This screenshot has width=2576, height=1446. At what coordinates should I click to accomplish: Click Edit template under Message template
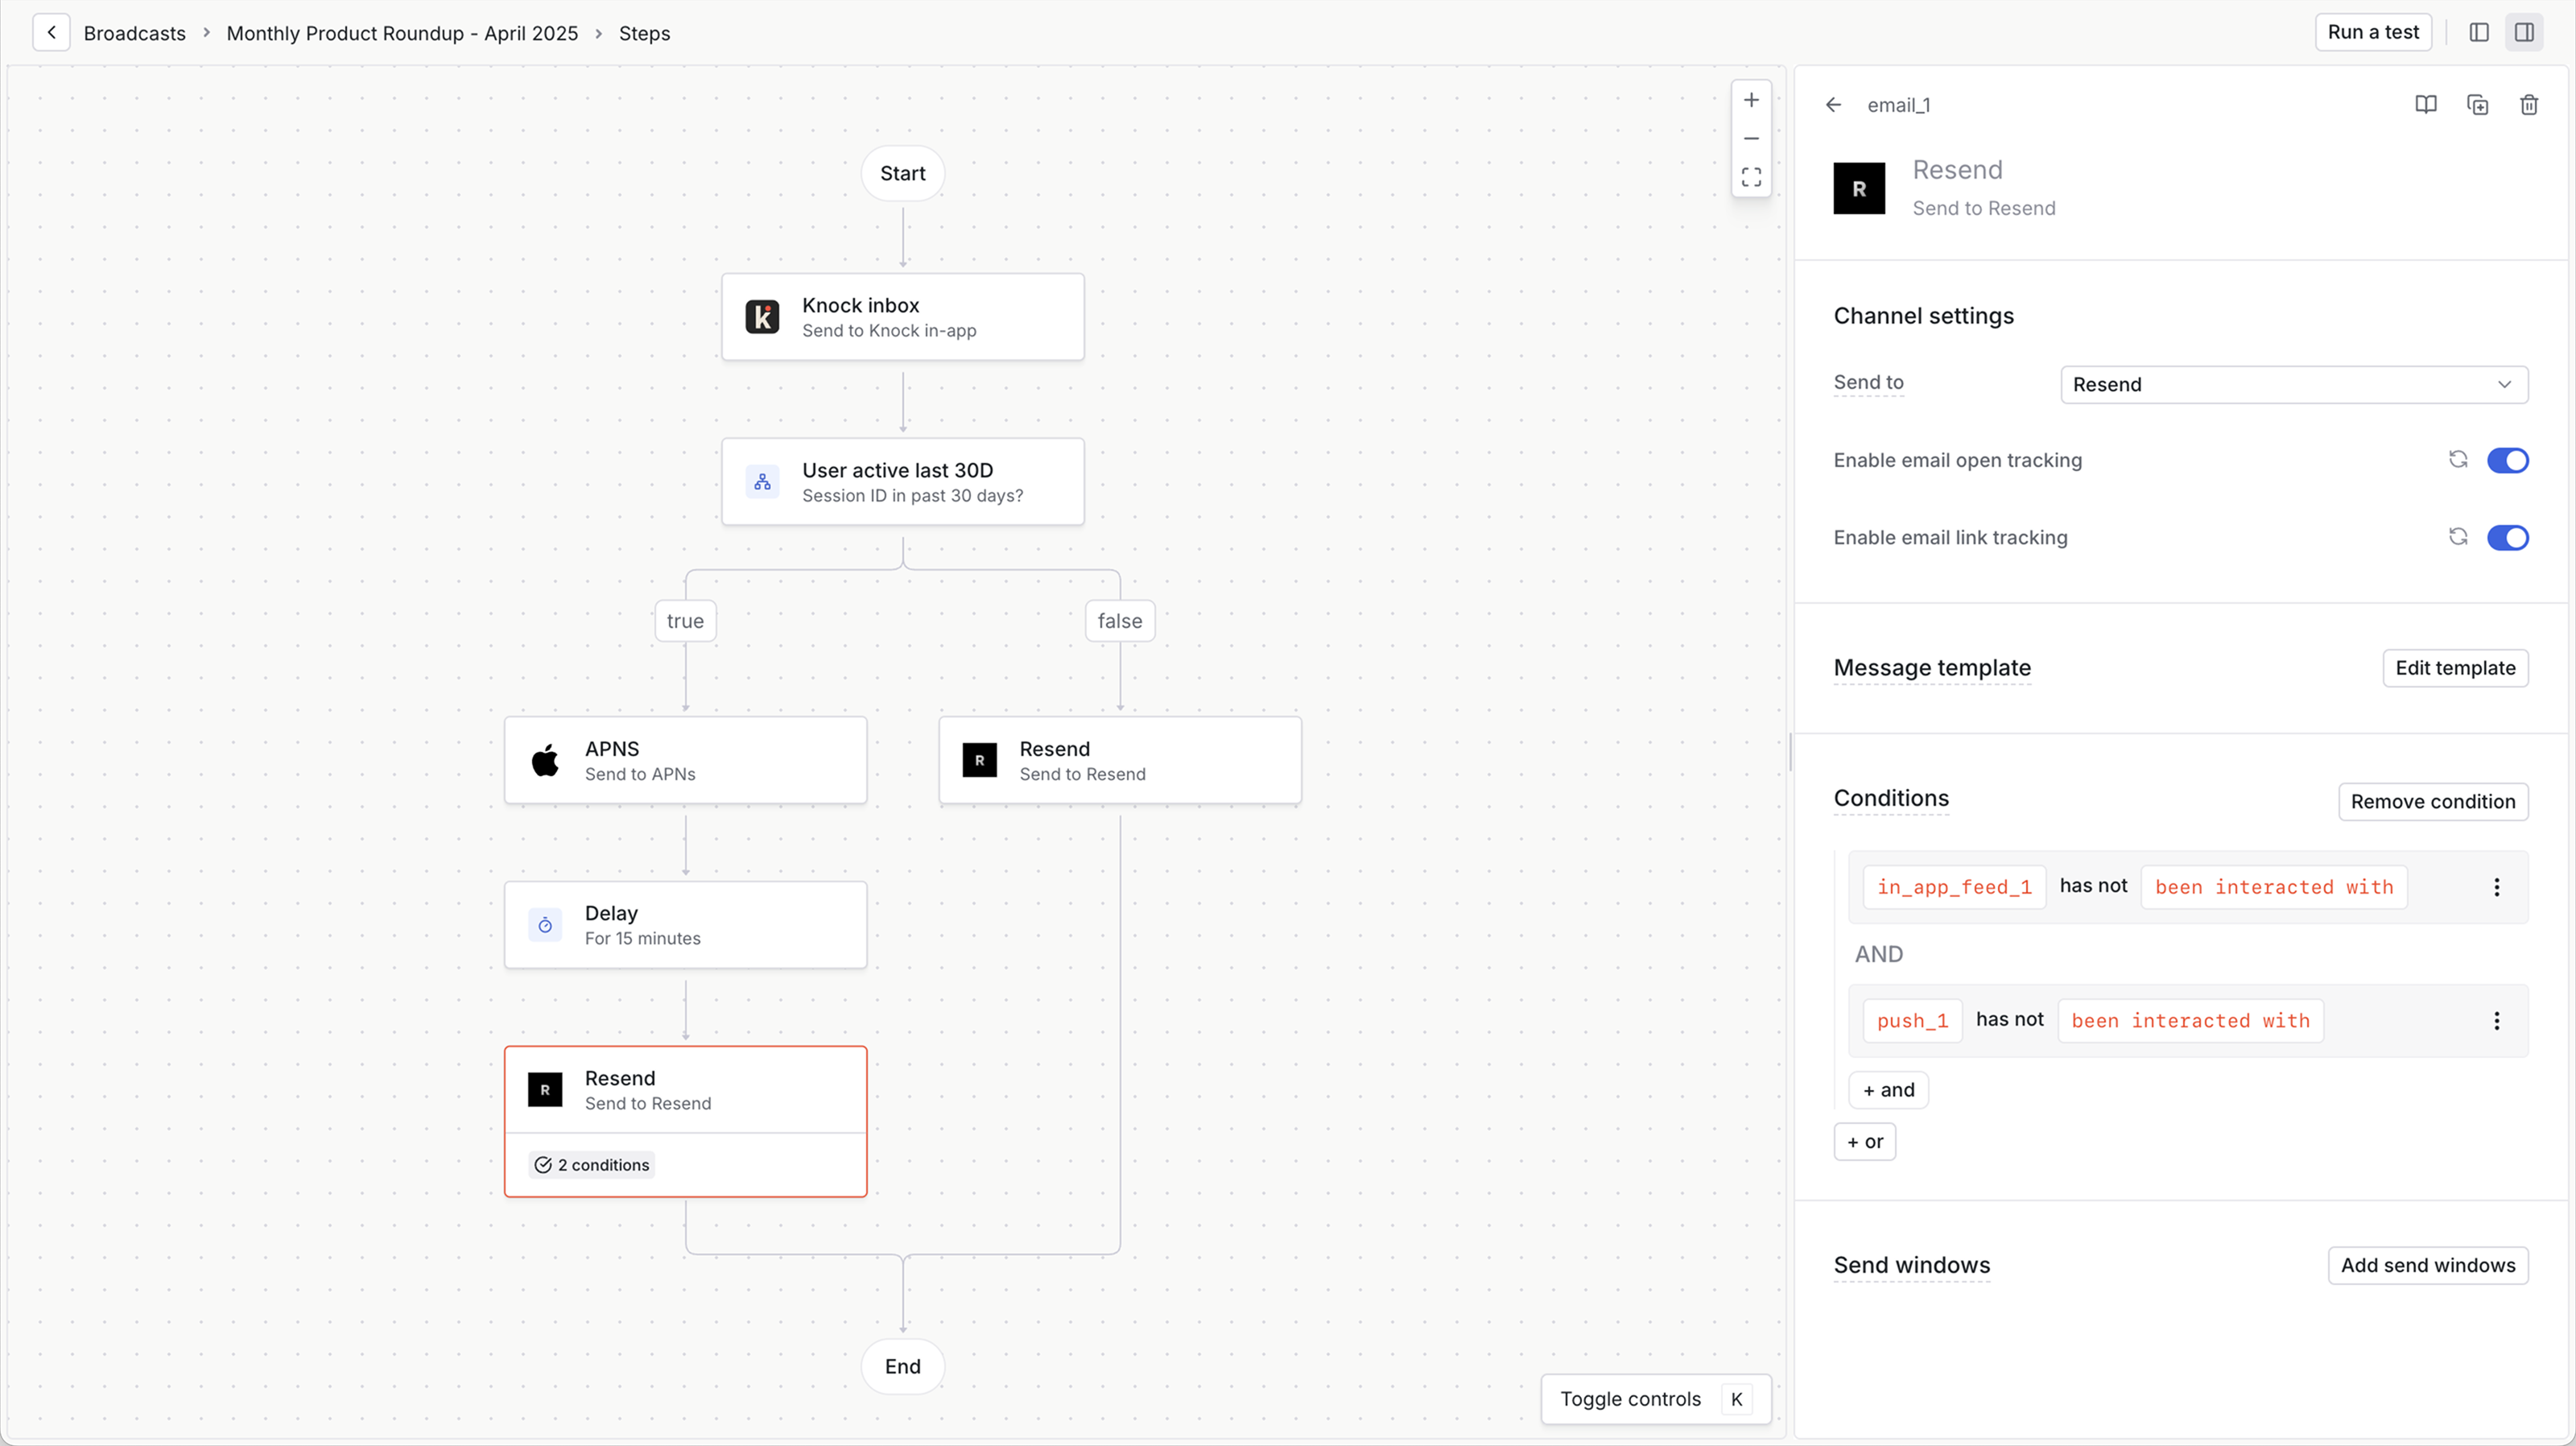pos(2456,668)
